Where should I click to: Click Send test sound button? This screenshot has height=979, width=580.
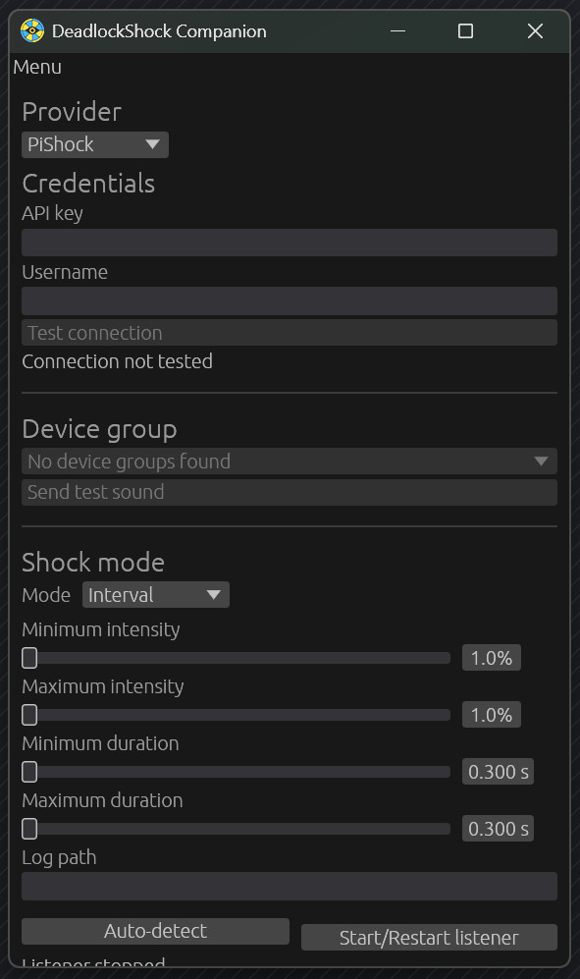click(290, 493)
